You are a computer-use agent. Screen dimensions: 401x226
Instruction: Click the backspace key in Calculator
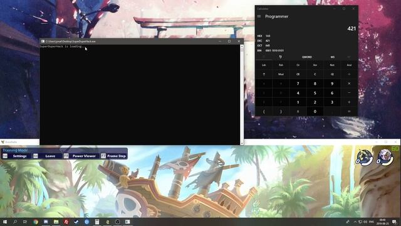pyautogui.click(x=332, y=74)
